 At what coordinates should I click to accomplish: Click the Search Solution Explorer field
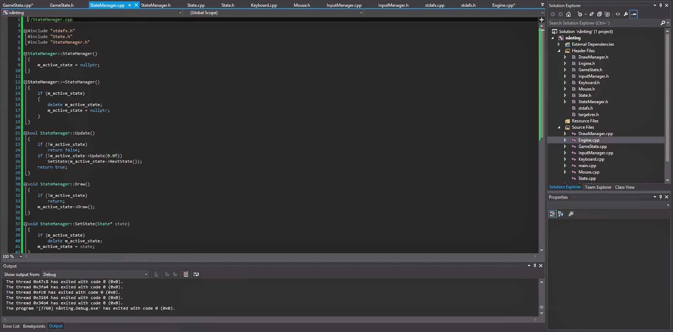[x=603, y=23]
